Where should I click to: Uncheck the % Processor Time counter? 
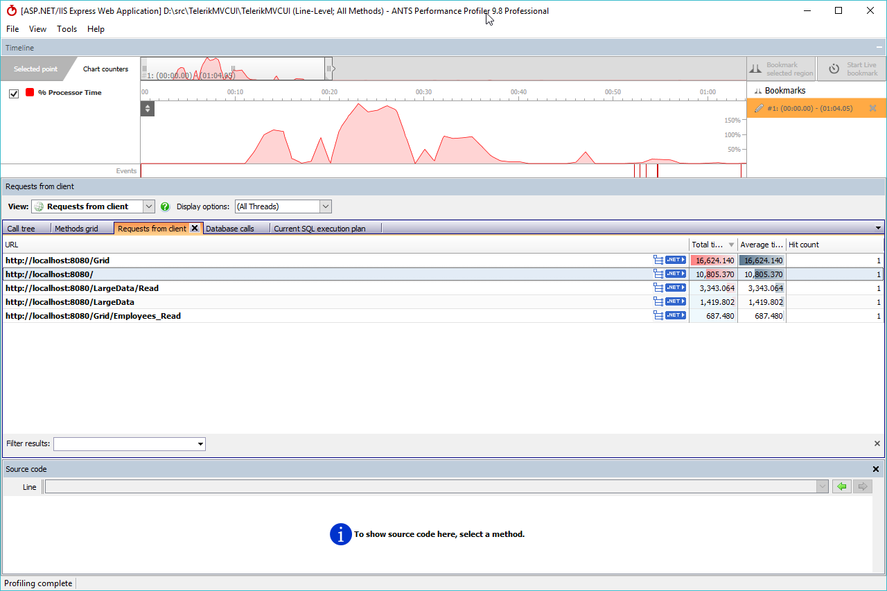pos(14,94)
